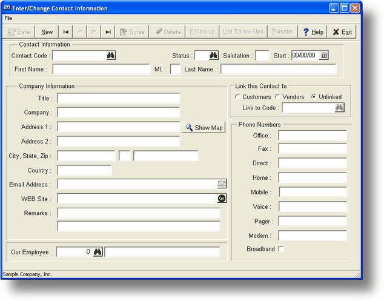This screenshot has width=384, height=301.
Task: Click the Link to Code lookup icon
Action: 339,108
